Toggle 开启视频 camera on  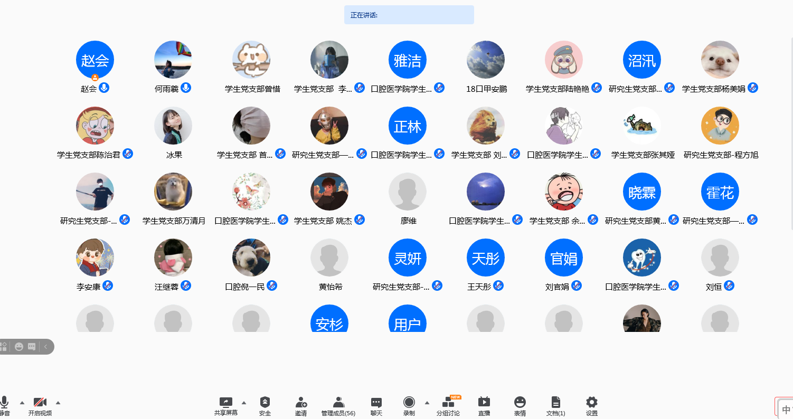[40, 402]
